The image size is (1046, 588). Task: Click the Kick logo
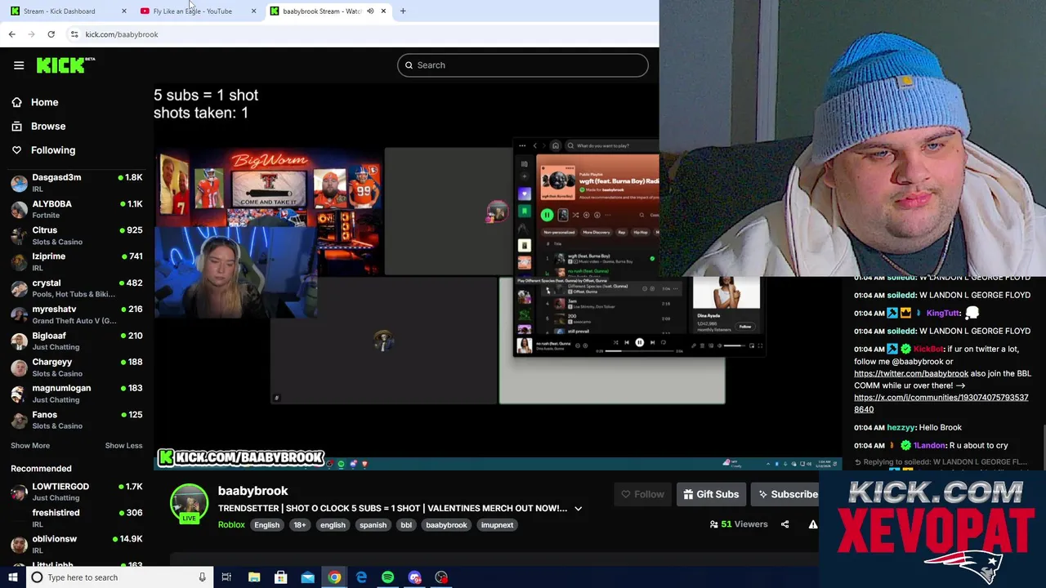coord(65,65)
